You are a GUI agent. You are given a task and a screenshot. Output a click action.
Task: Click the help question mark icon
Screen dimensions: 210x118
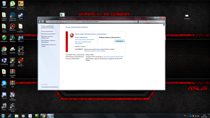pyautogui.click(x=164, y=25)
